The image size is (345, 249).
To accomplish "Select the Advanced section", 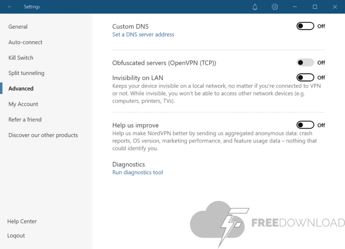I will (x=21, y=89).
